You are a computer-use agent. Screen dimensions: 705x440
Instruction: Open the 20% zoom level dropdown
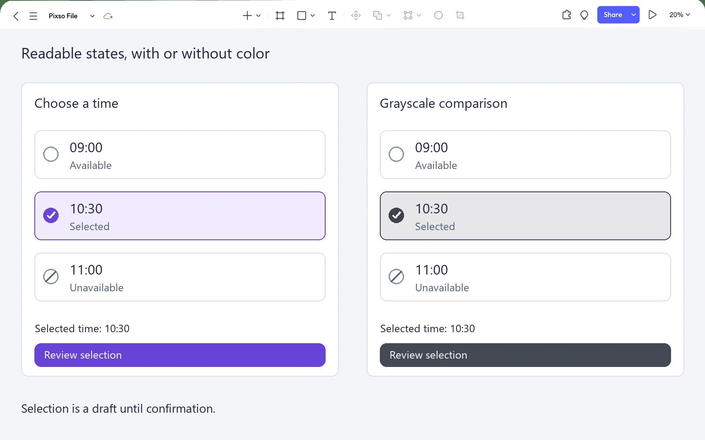point(679,15)
